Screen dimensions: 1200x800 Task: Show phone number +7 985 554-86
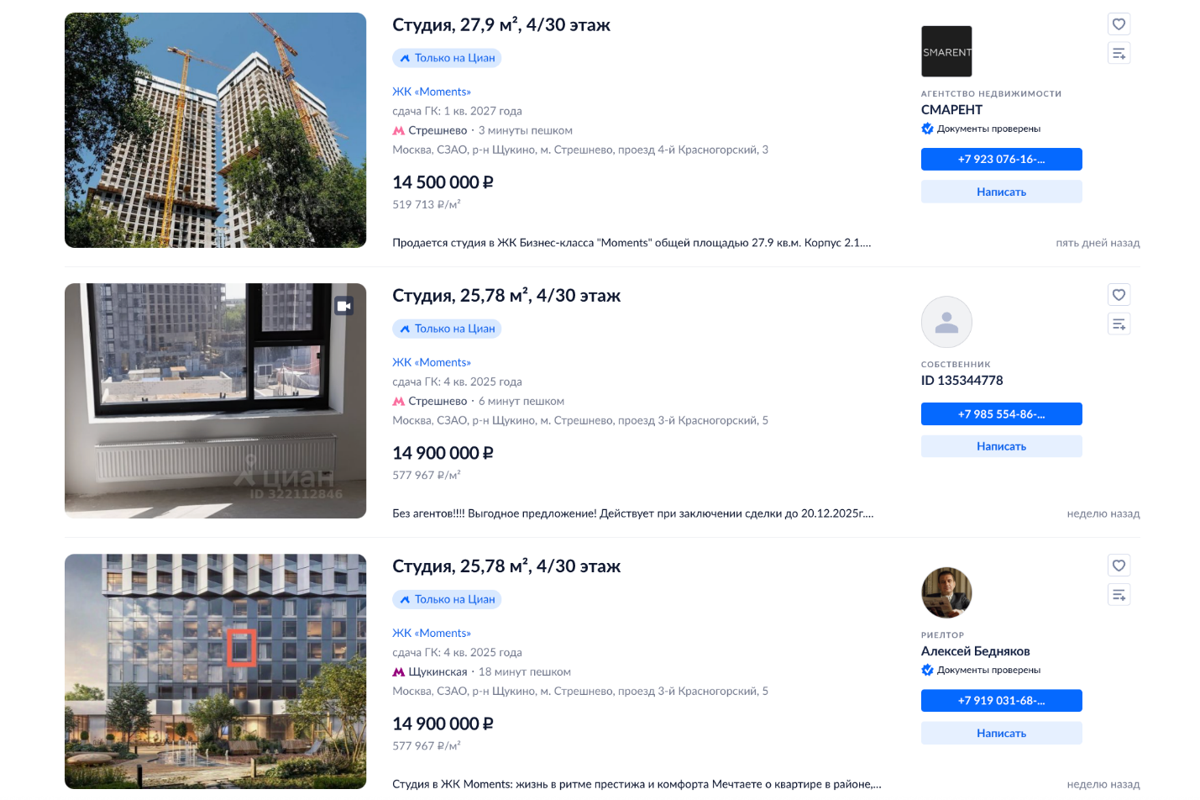tap(1001, 414)
